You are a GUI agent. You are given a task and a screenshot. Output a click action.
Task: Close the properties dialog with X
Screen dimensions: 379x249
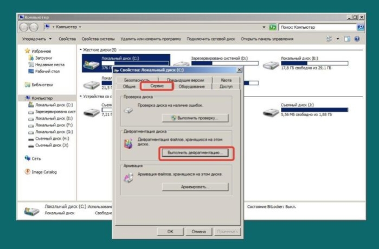(239, 70)
